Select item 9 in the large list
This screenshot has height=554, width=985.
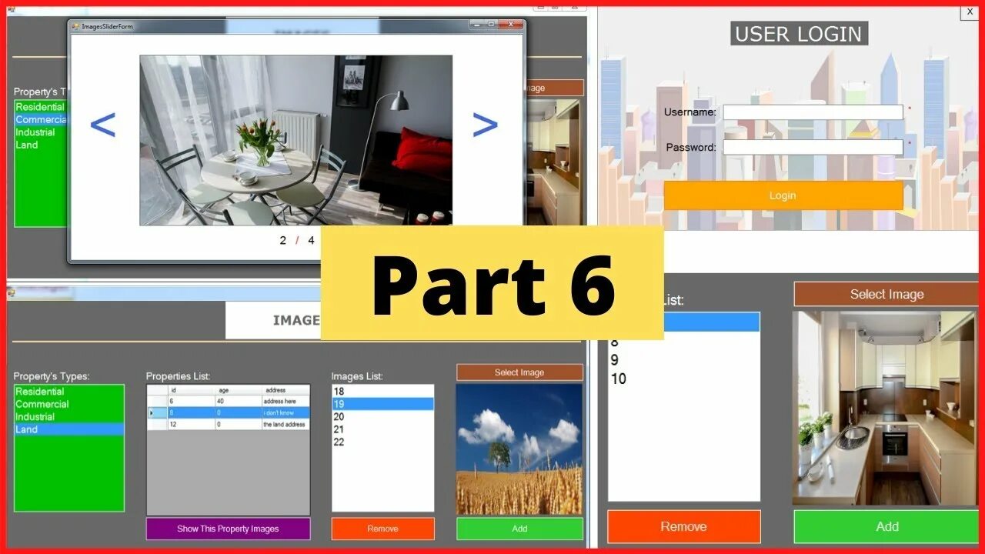point(683,360)
